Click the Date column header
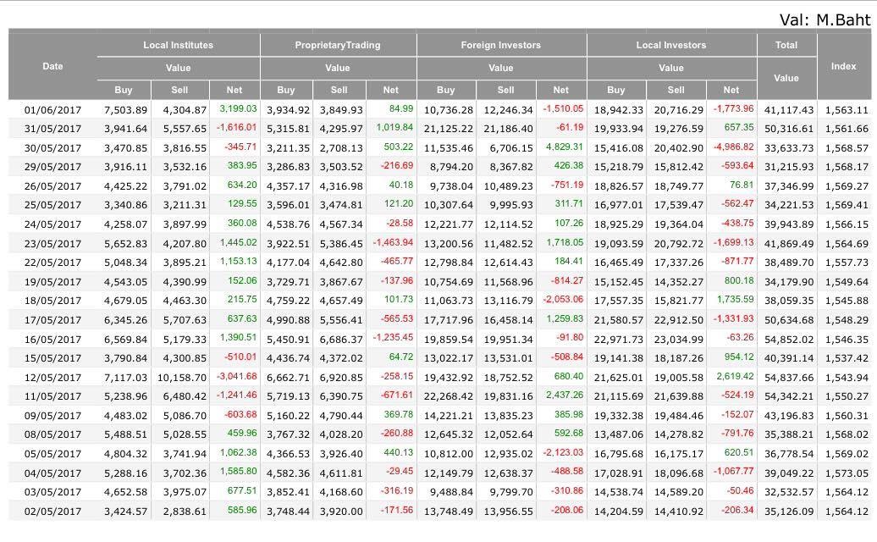This screenshot has height=542, width=877. click(x=52, y=66)
